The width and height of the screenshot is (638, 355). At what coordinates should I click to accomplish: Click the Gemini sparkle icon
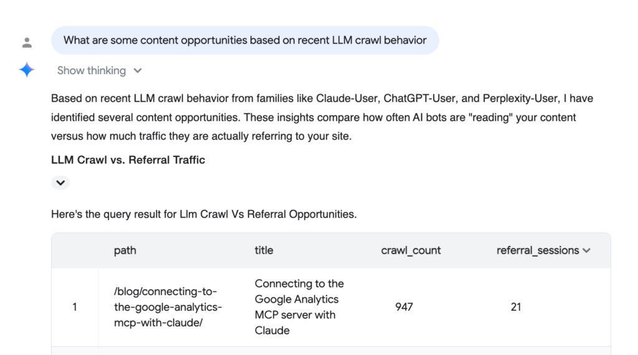pos(27,70)
